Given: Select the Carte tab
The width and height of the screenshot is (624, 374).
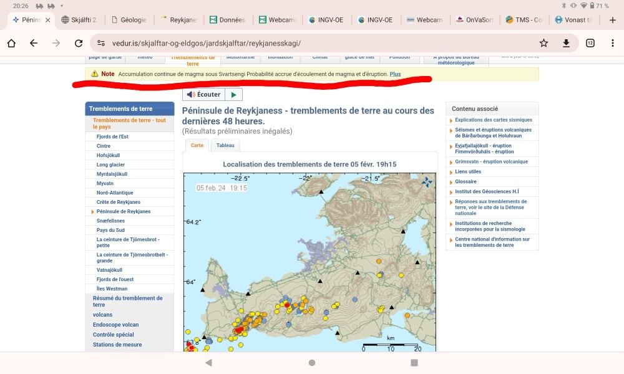Looking at the screenshot, I should [197, 145].
